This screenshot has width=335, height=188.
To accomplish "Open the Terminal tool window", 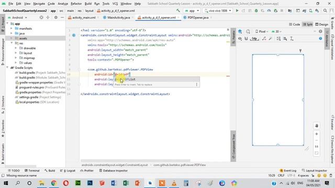I will tap(32, 171).
